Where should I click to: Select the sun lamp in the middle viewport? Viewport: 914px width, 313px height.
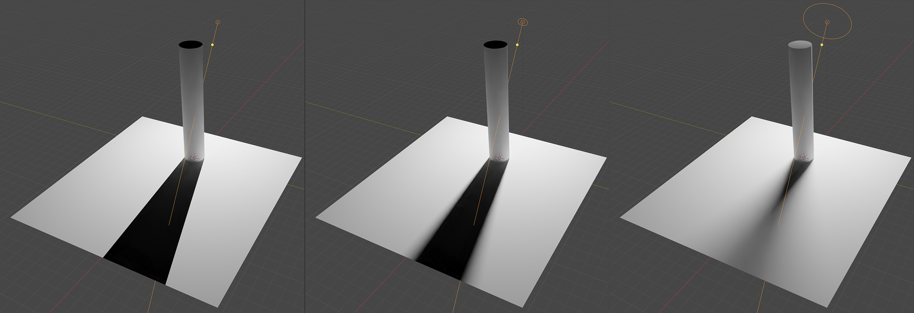pyautogui.click(x=523, y=22)
